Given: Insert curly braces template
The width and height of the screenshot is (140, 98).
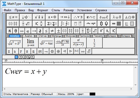Looking at the screenshot, I should pyautogui.click(x=77, y=31).
